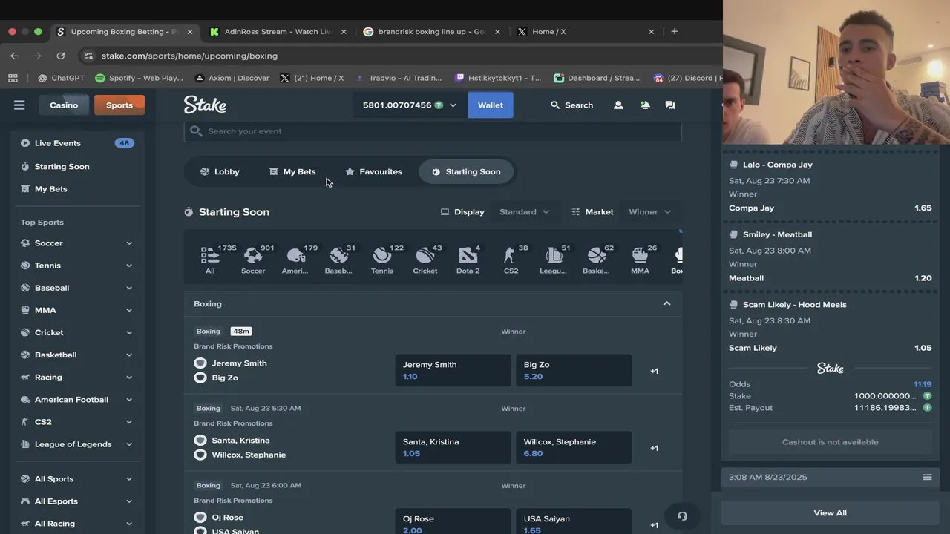Switch to the Lobby tab

pos(220,171)
